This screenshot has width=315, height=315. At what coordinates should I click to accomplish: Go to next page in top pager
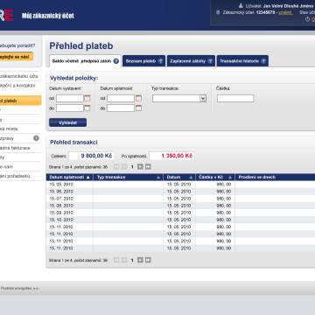[x=140, y=166]
